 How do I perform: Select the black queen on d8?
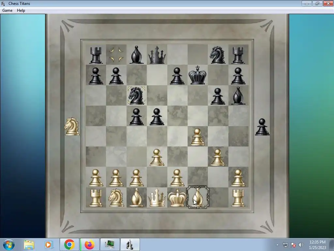[157, 55]
